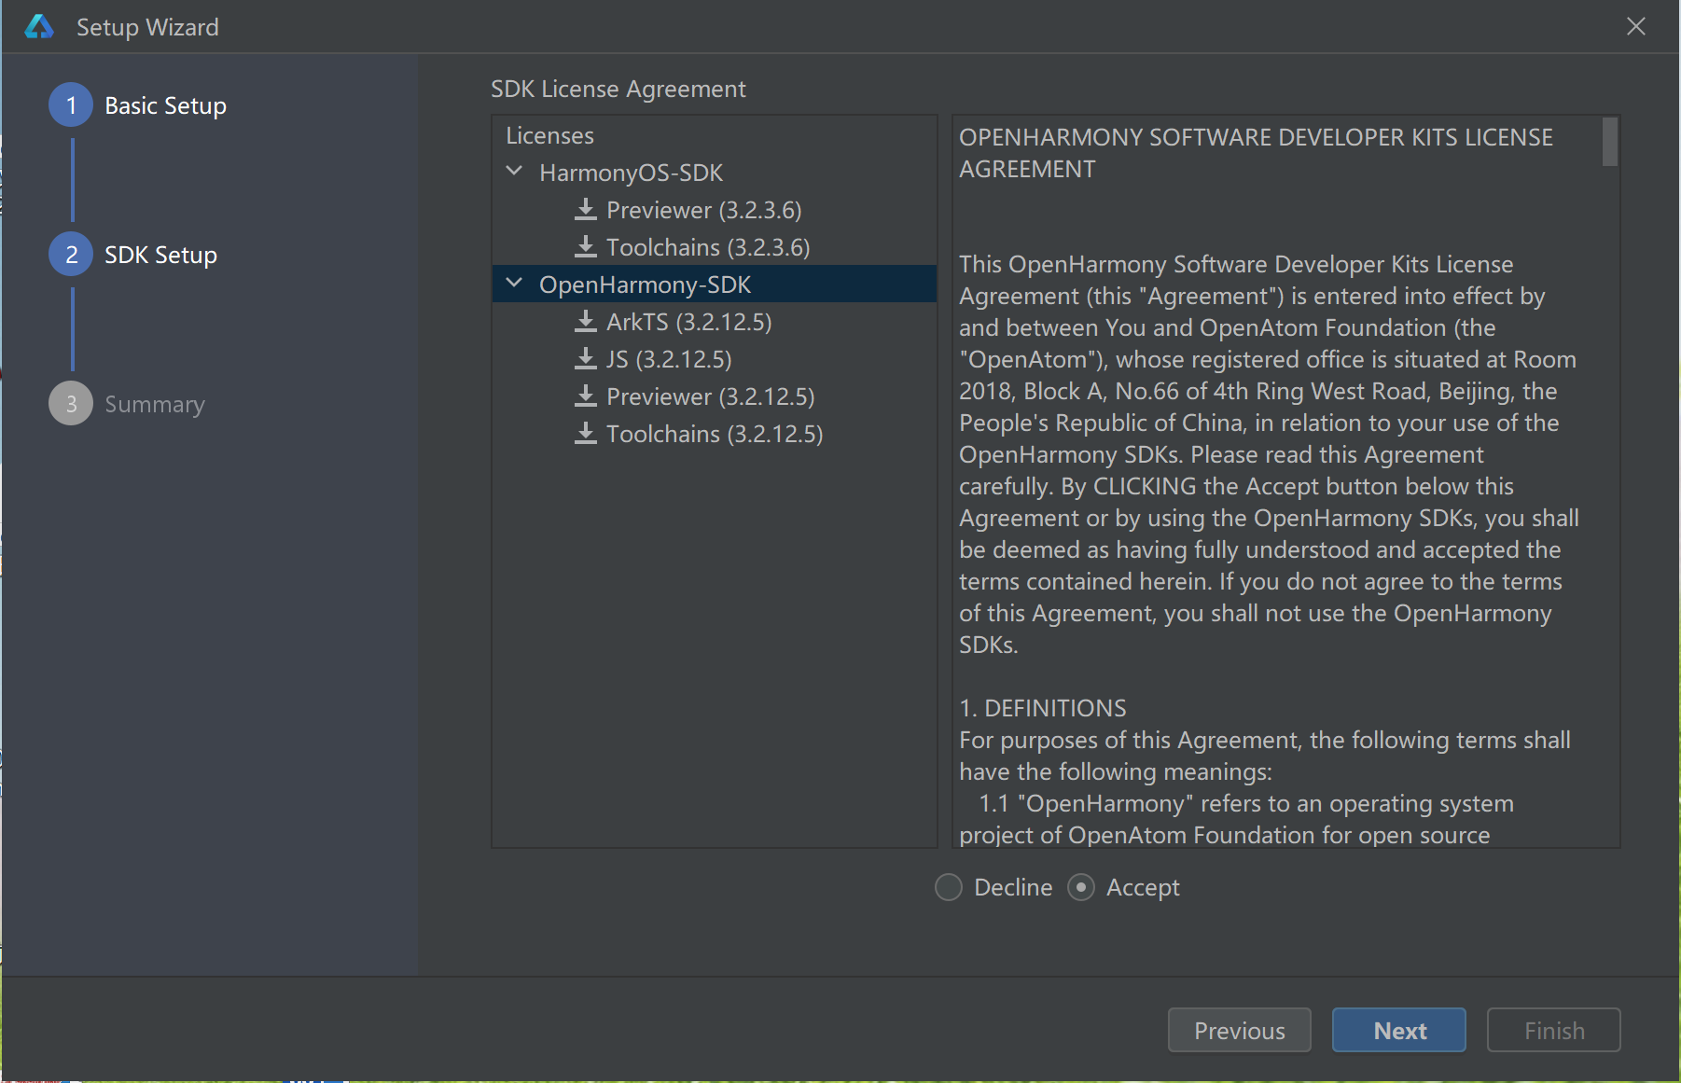Click the SDK License Agreement heading
Screen dimensions: 1681x1083
618,89
